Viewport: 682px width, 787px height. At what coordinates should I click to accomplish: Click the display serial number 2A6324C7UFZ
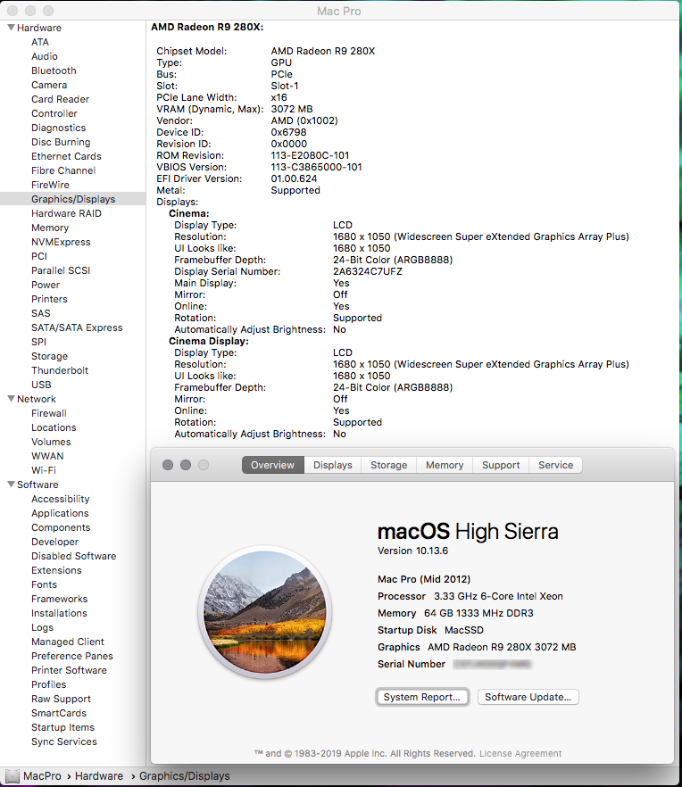(368, 271)
